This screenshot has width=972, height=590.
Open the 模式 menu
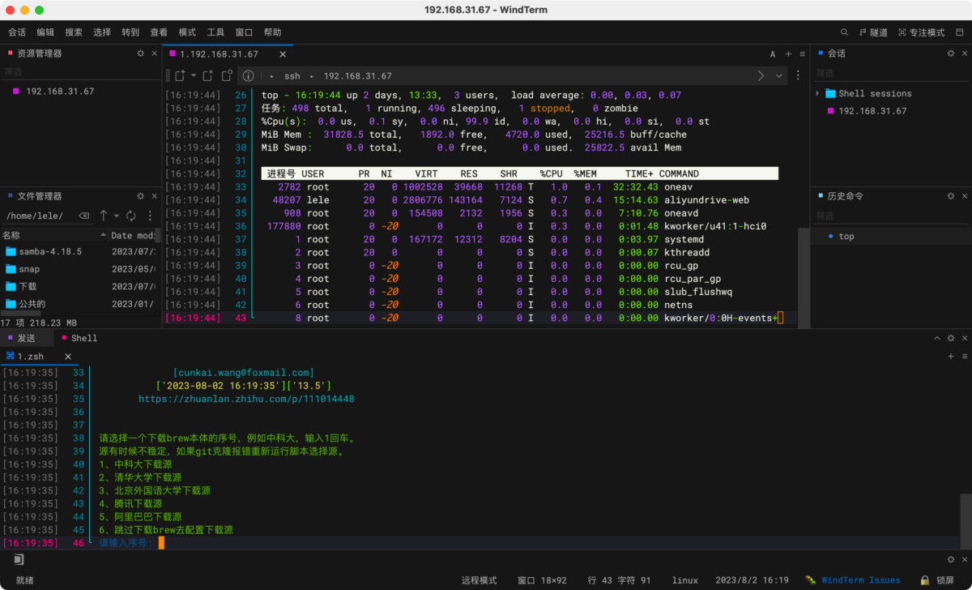[x=187, y=32]
